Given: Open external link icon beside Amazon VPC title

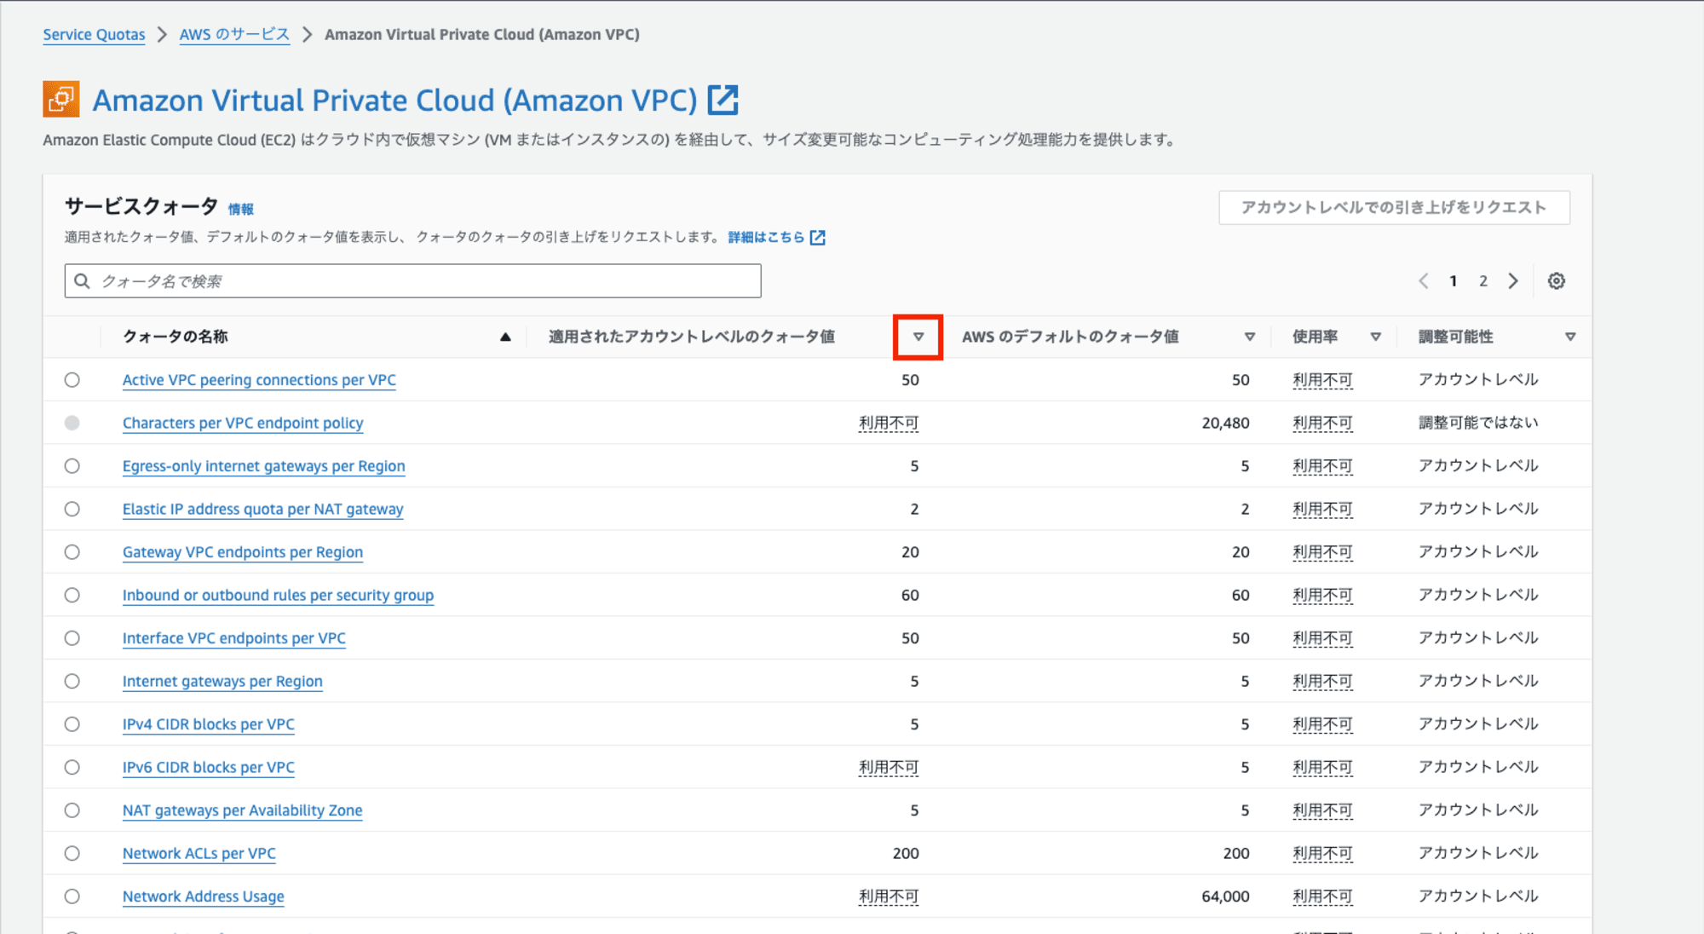Looking at the screenshot, I should 722,100.
